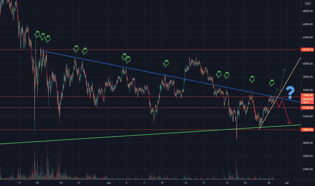Click the 26000.00 price axis value
The height and width of the screenshot is (186, 315).
[308, 156]
